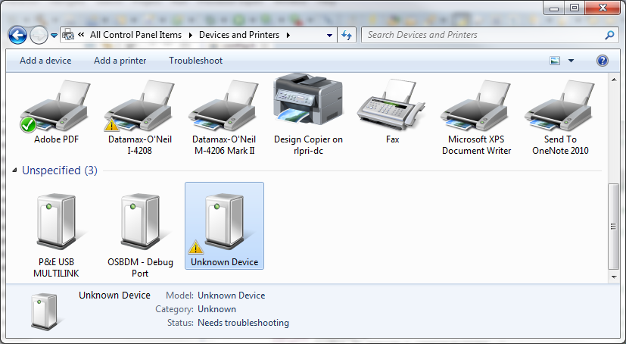Refresh the Devices and Printers view
The image size is (626, 344).
click(x=347, y=35)
